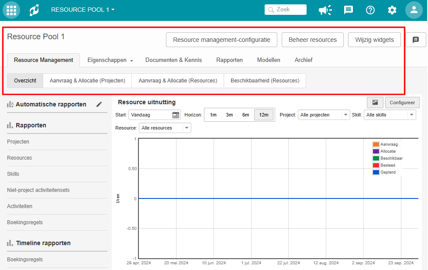Open the Aanvraag & Allocatie (Projecten) tab
Viewport: 428px width, 270px height.
[x=87, y=81]
